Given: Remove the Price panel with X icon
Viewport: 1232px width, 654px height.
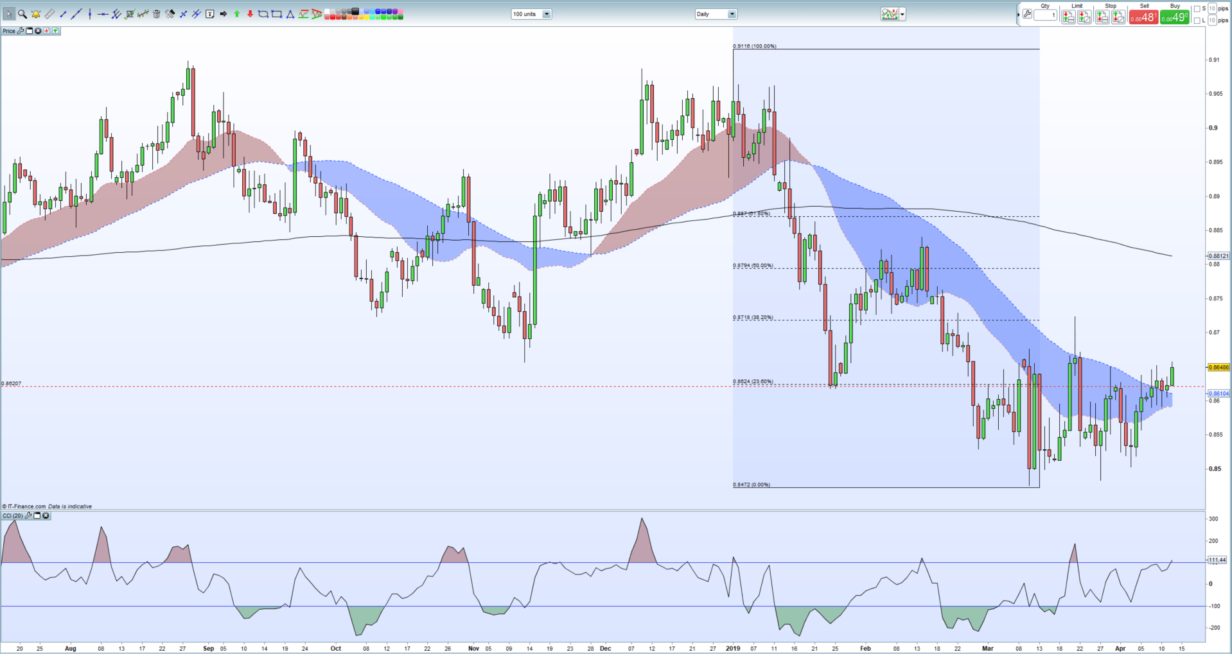Looking at the screenshot, I should 38,31.
